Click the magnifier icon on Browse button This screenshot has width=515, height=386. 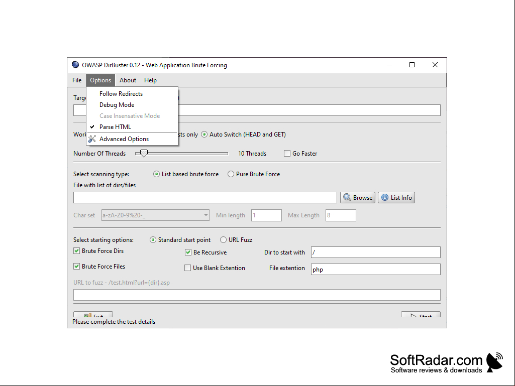pos(347,198)
